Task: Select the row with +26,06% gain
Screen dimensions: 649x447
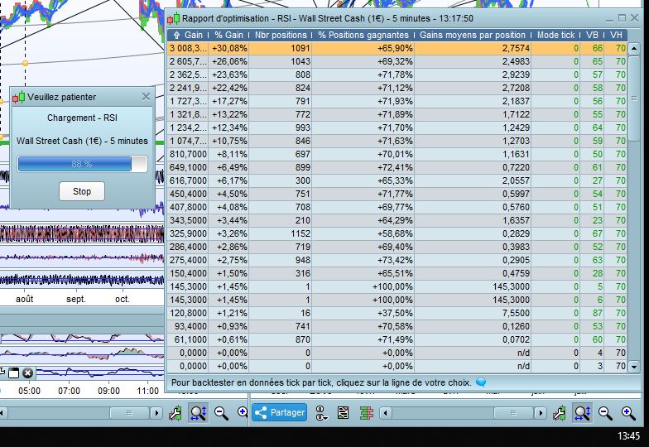Action: [397, 61]
